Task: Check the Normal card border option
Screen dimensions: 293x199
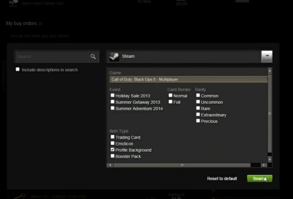Action: (x=170, y=95)
